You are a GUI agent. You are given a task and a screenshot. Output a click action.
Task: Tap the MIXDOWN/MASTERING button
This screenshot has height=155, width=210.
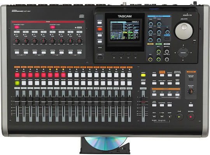coord(177,75)
